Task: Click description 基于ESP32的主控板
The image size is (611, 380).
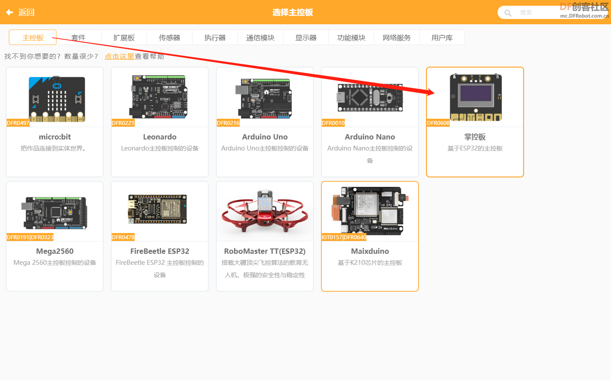Action: [475, 148]
